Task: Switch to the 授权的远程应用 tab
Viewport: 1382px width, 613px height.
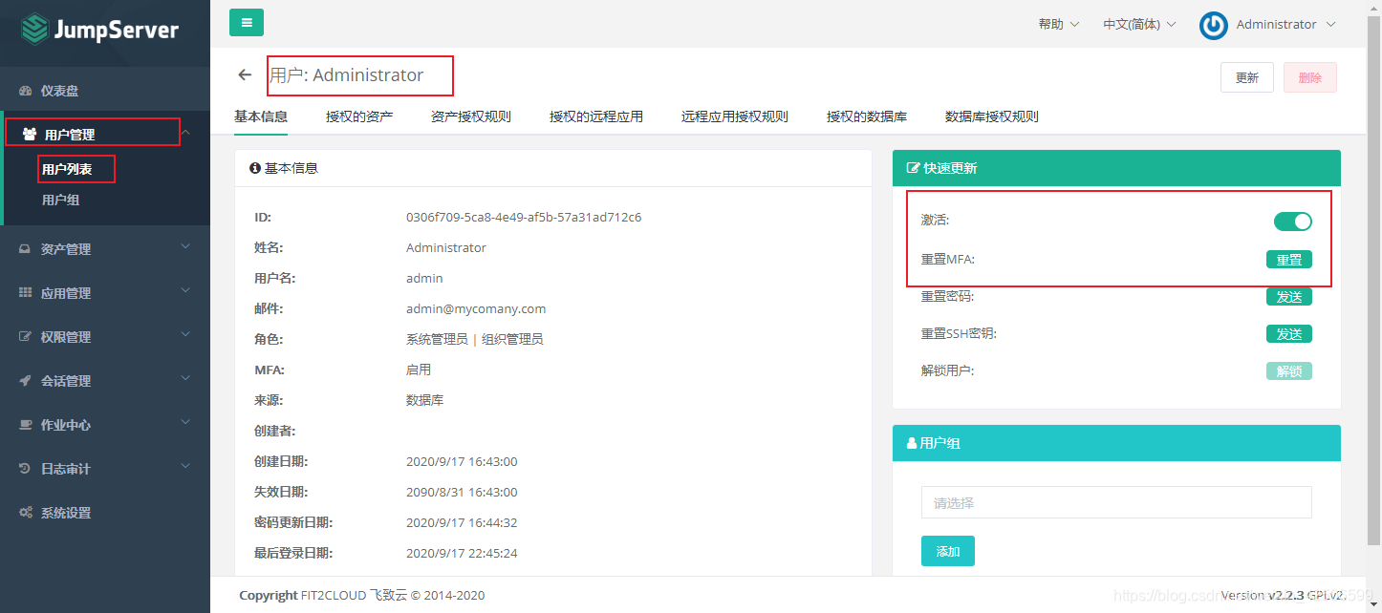Action: (596, 116)
